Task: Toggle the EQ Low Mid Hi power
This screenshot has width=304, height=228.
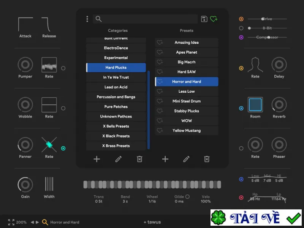Action: 241,179
